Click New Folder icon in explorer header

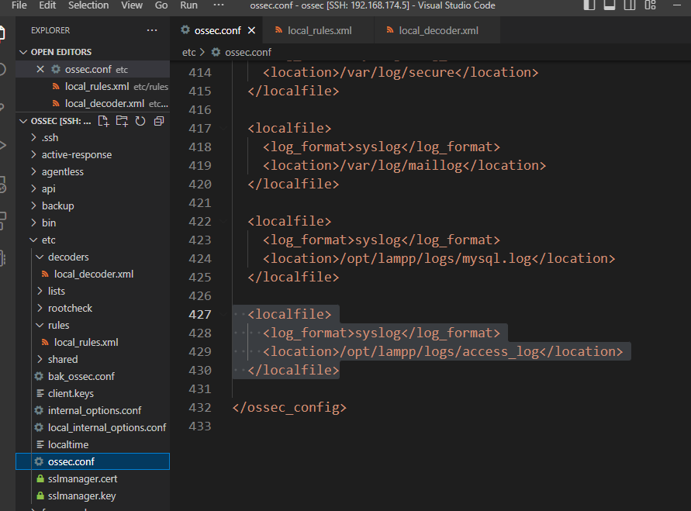pyautogui.click(x=122, y=121)
